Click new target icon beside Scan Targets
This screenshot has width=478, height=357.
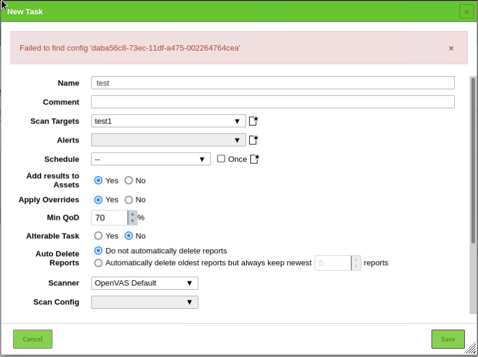pyautogui.click(x=253, y=121)
